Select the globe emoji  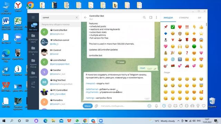pyautogui.click(x=173, y=59)
